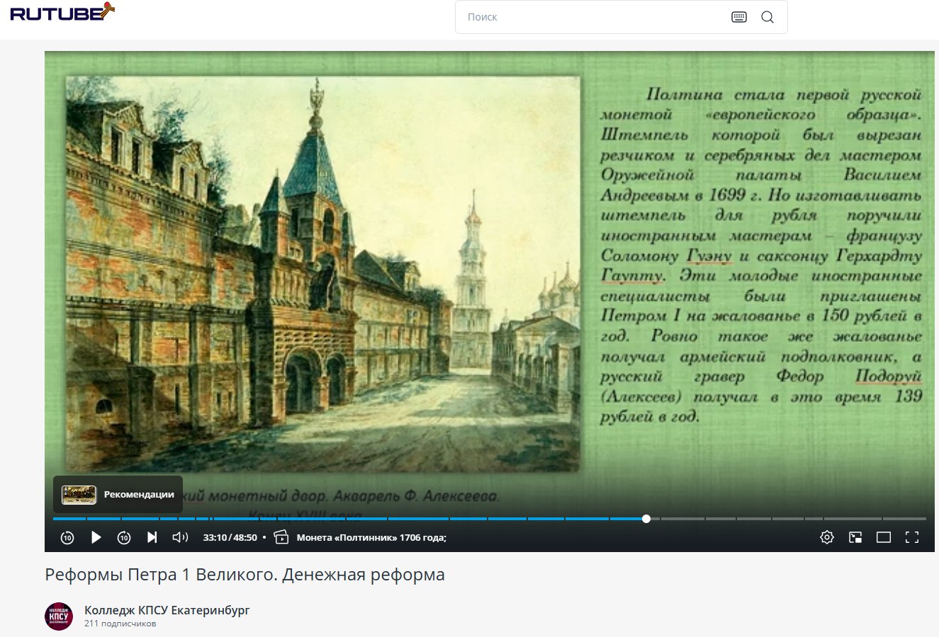
Task: Open the Колледж КПСУ Екатеринбург channel
Action: click(167, 610)
